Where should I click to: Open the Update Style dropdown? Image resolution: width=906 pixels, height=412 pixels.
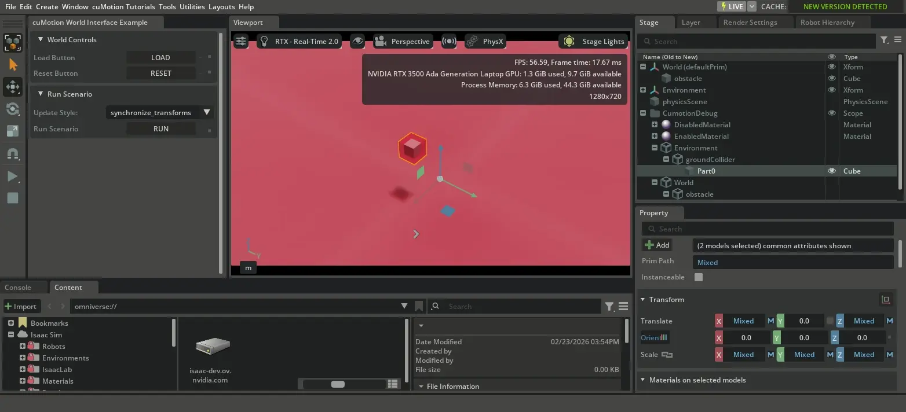(x=159, y=112)
